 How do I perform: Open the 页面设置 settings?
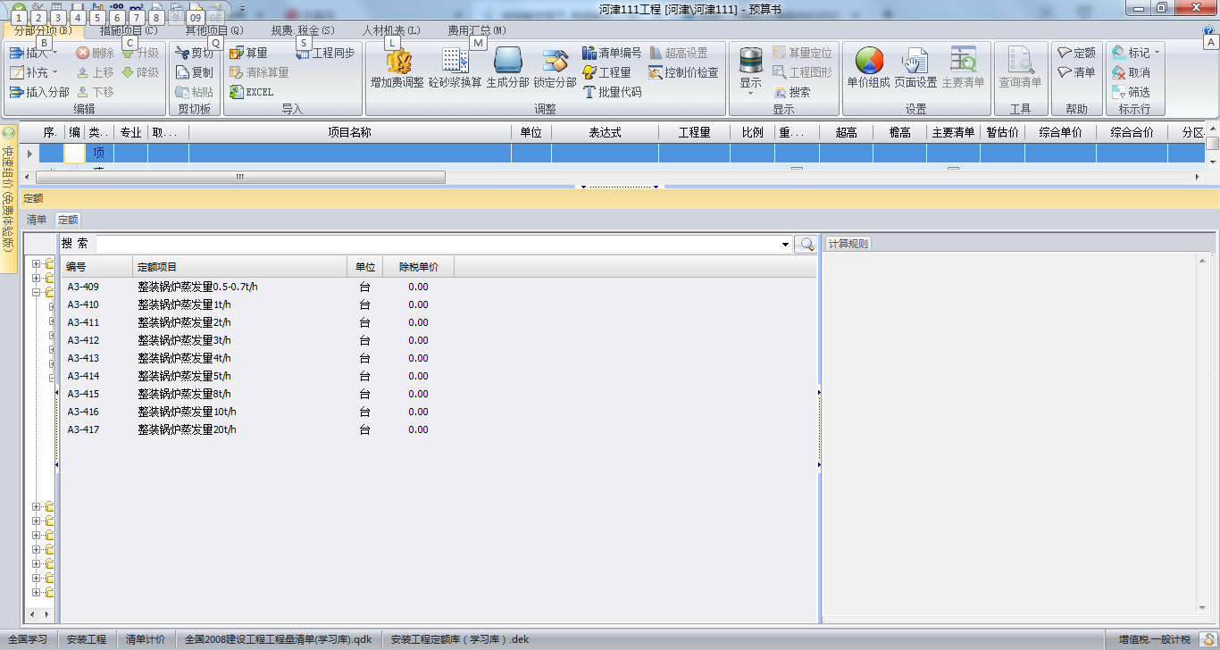point(915,68)
